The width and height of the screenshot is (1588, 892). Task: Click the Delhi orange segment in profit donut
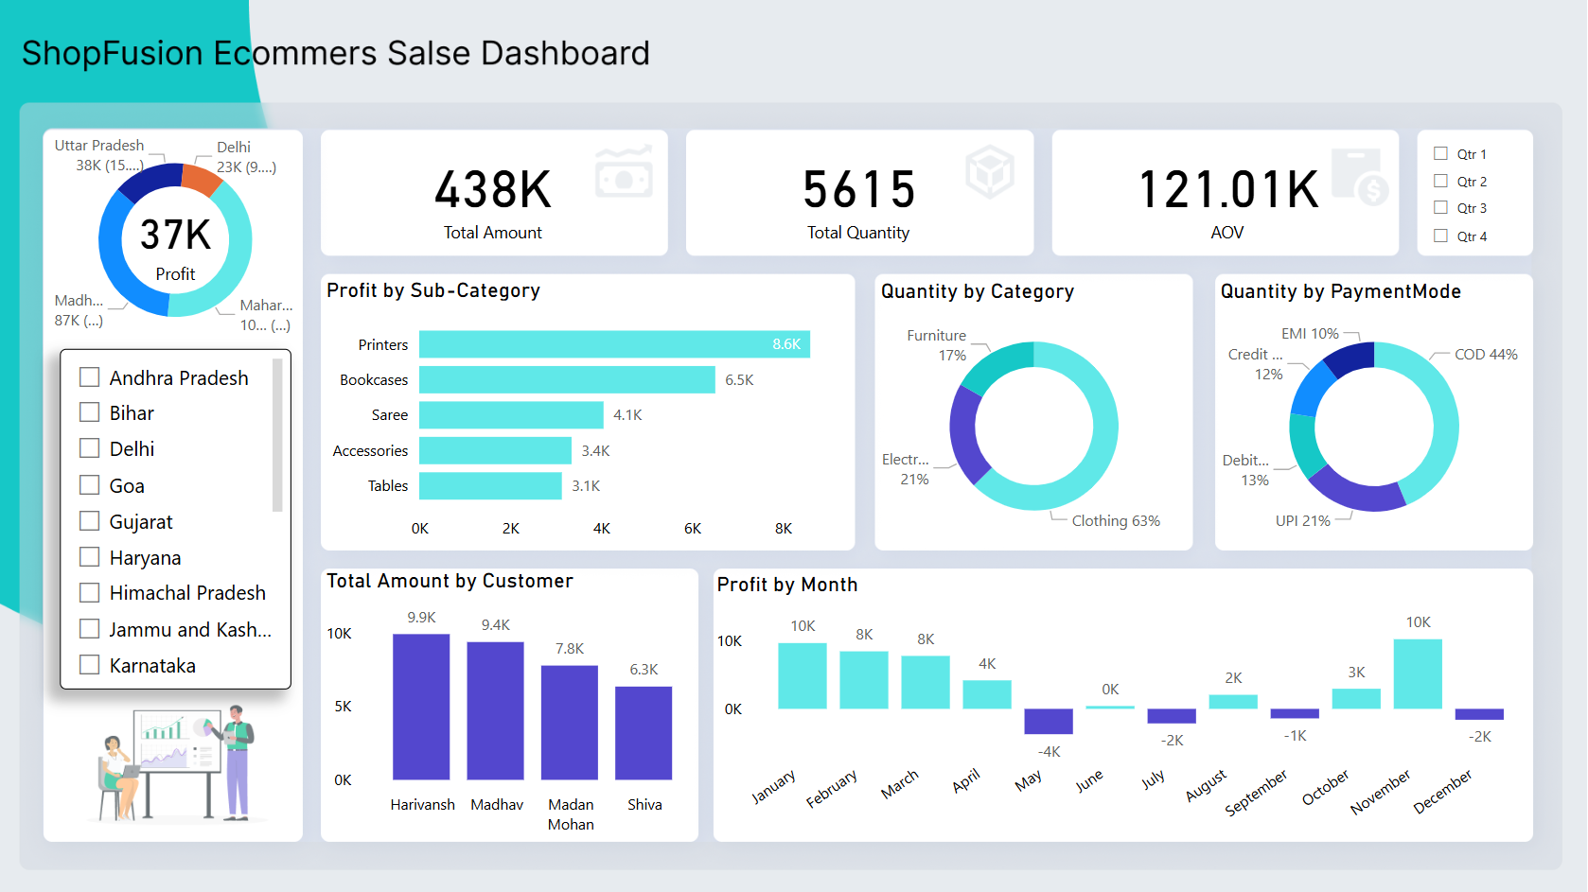click(201, 180)
